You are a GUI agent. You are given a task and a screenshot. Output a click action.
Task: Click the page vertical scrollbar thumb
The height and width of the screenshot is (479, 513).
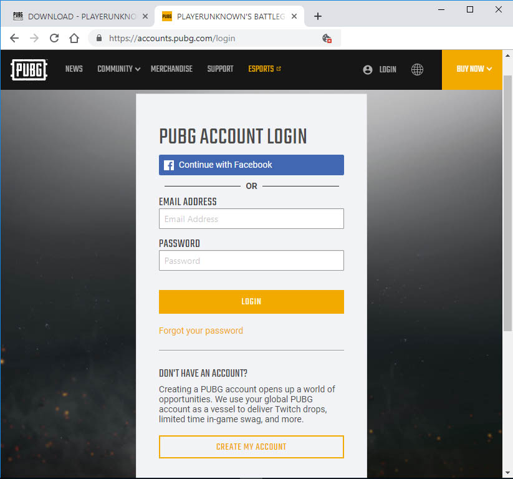[507, 203]
